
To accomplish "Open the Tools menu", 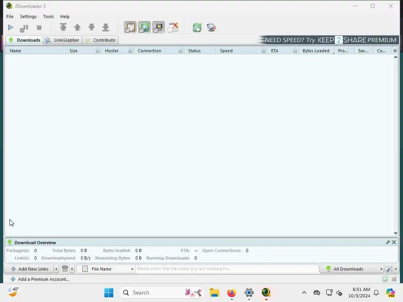I will coord(48,17).
